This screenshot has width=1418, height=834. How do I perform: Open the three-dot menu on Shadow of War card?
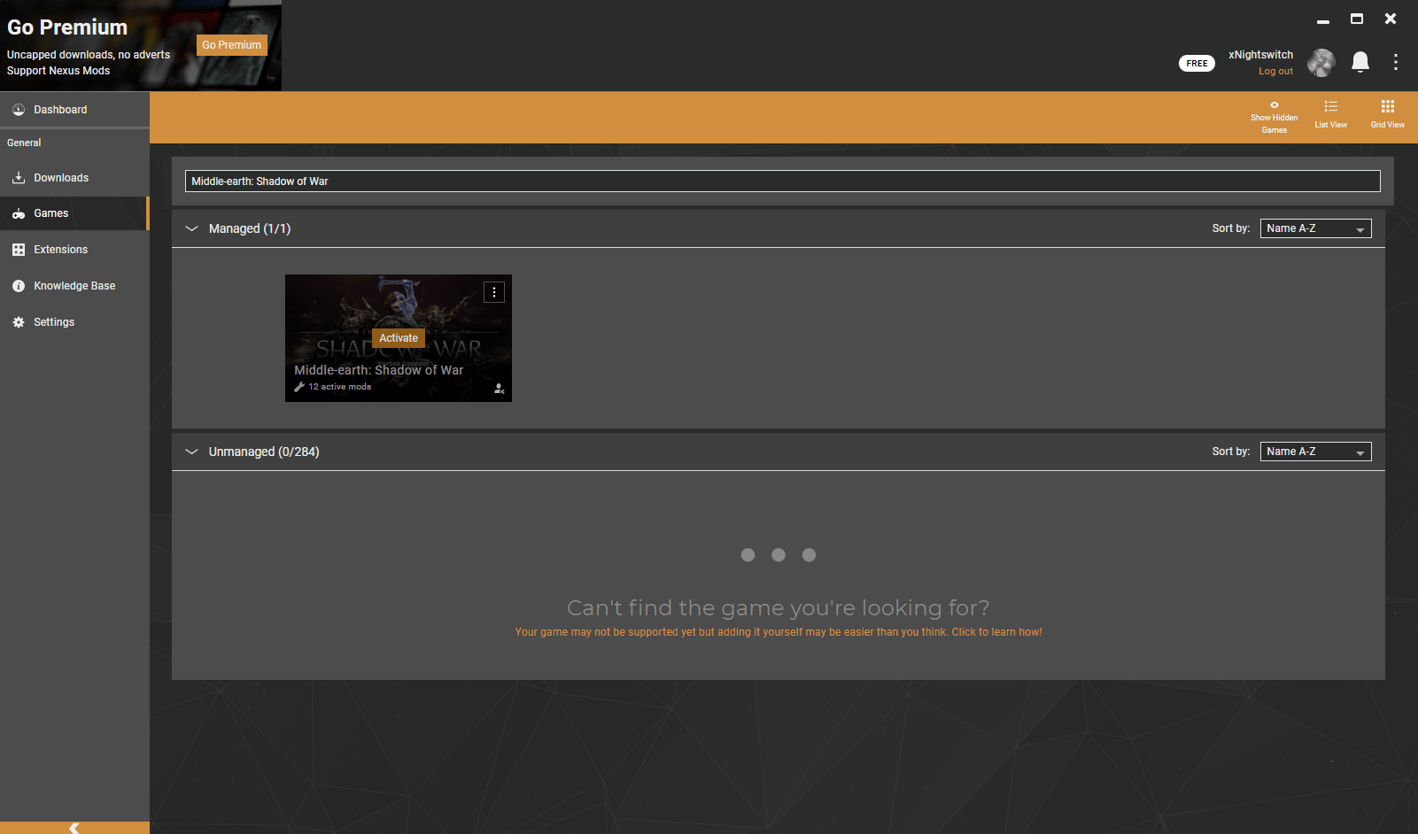pyautogui.click(x=493, y=291)
